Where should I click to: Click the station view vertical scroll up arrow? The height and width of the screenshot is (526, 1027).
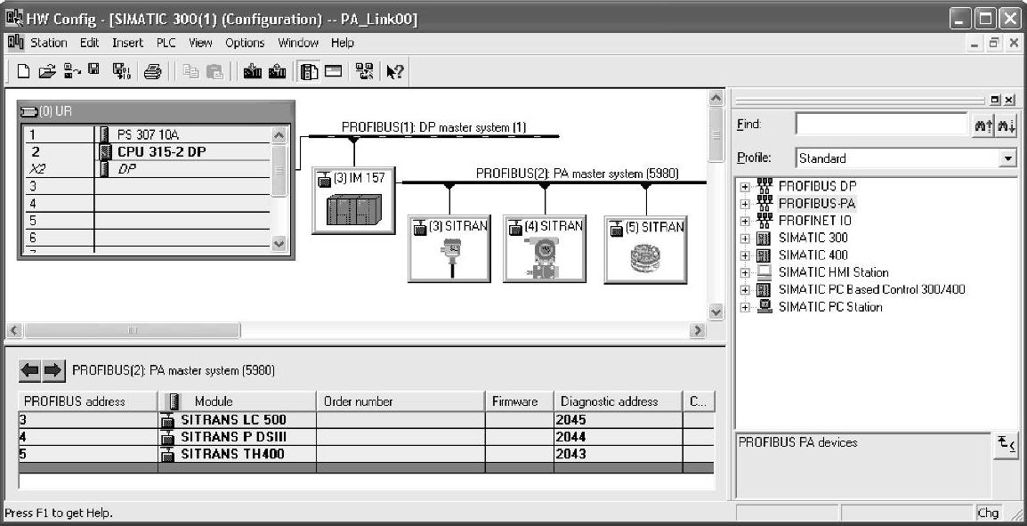(x=716, y=99)
